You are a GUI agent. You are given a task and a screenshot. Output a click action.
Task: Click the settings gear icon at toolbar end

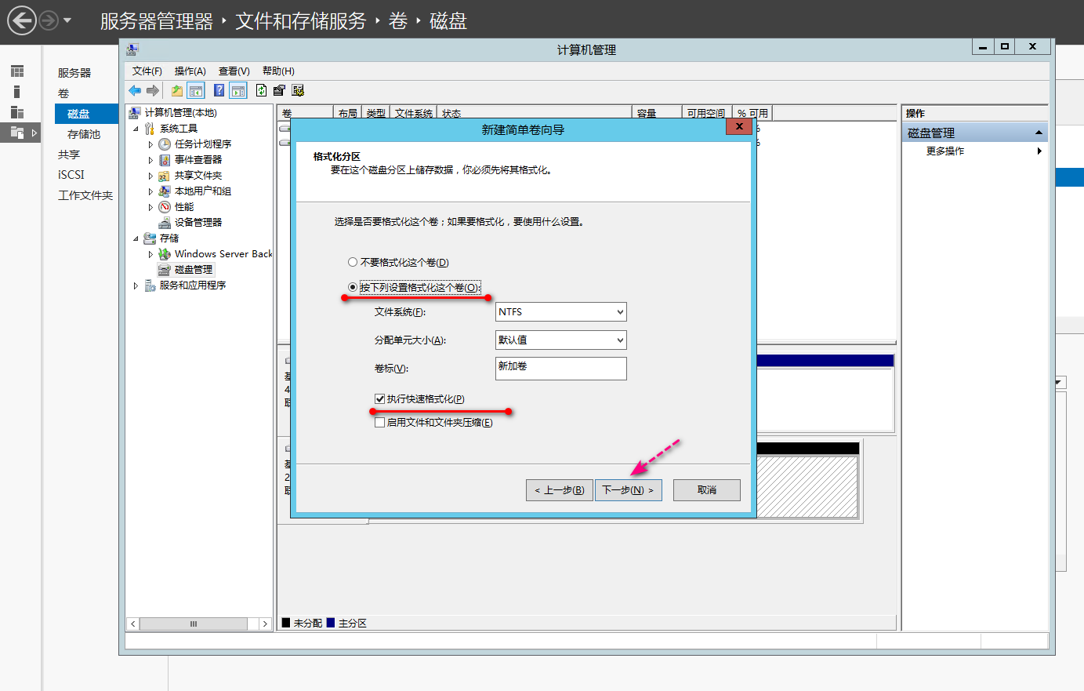point(298,91)
